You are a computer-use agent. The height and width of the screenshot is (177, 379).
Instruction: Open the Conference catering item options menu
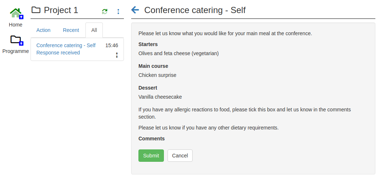tap(117, 55)
